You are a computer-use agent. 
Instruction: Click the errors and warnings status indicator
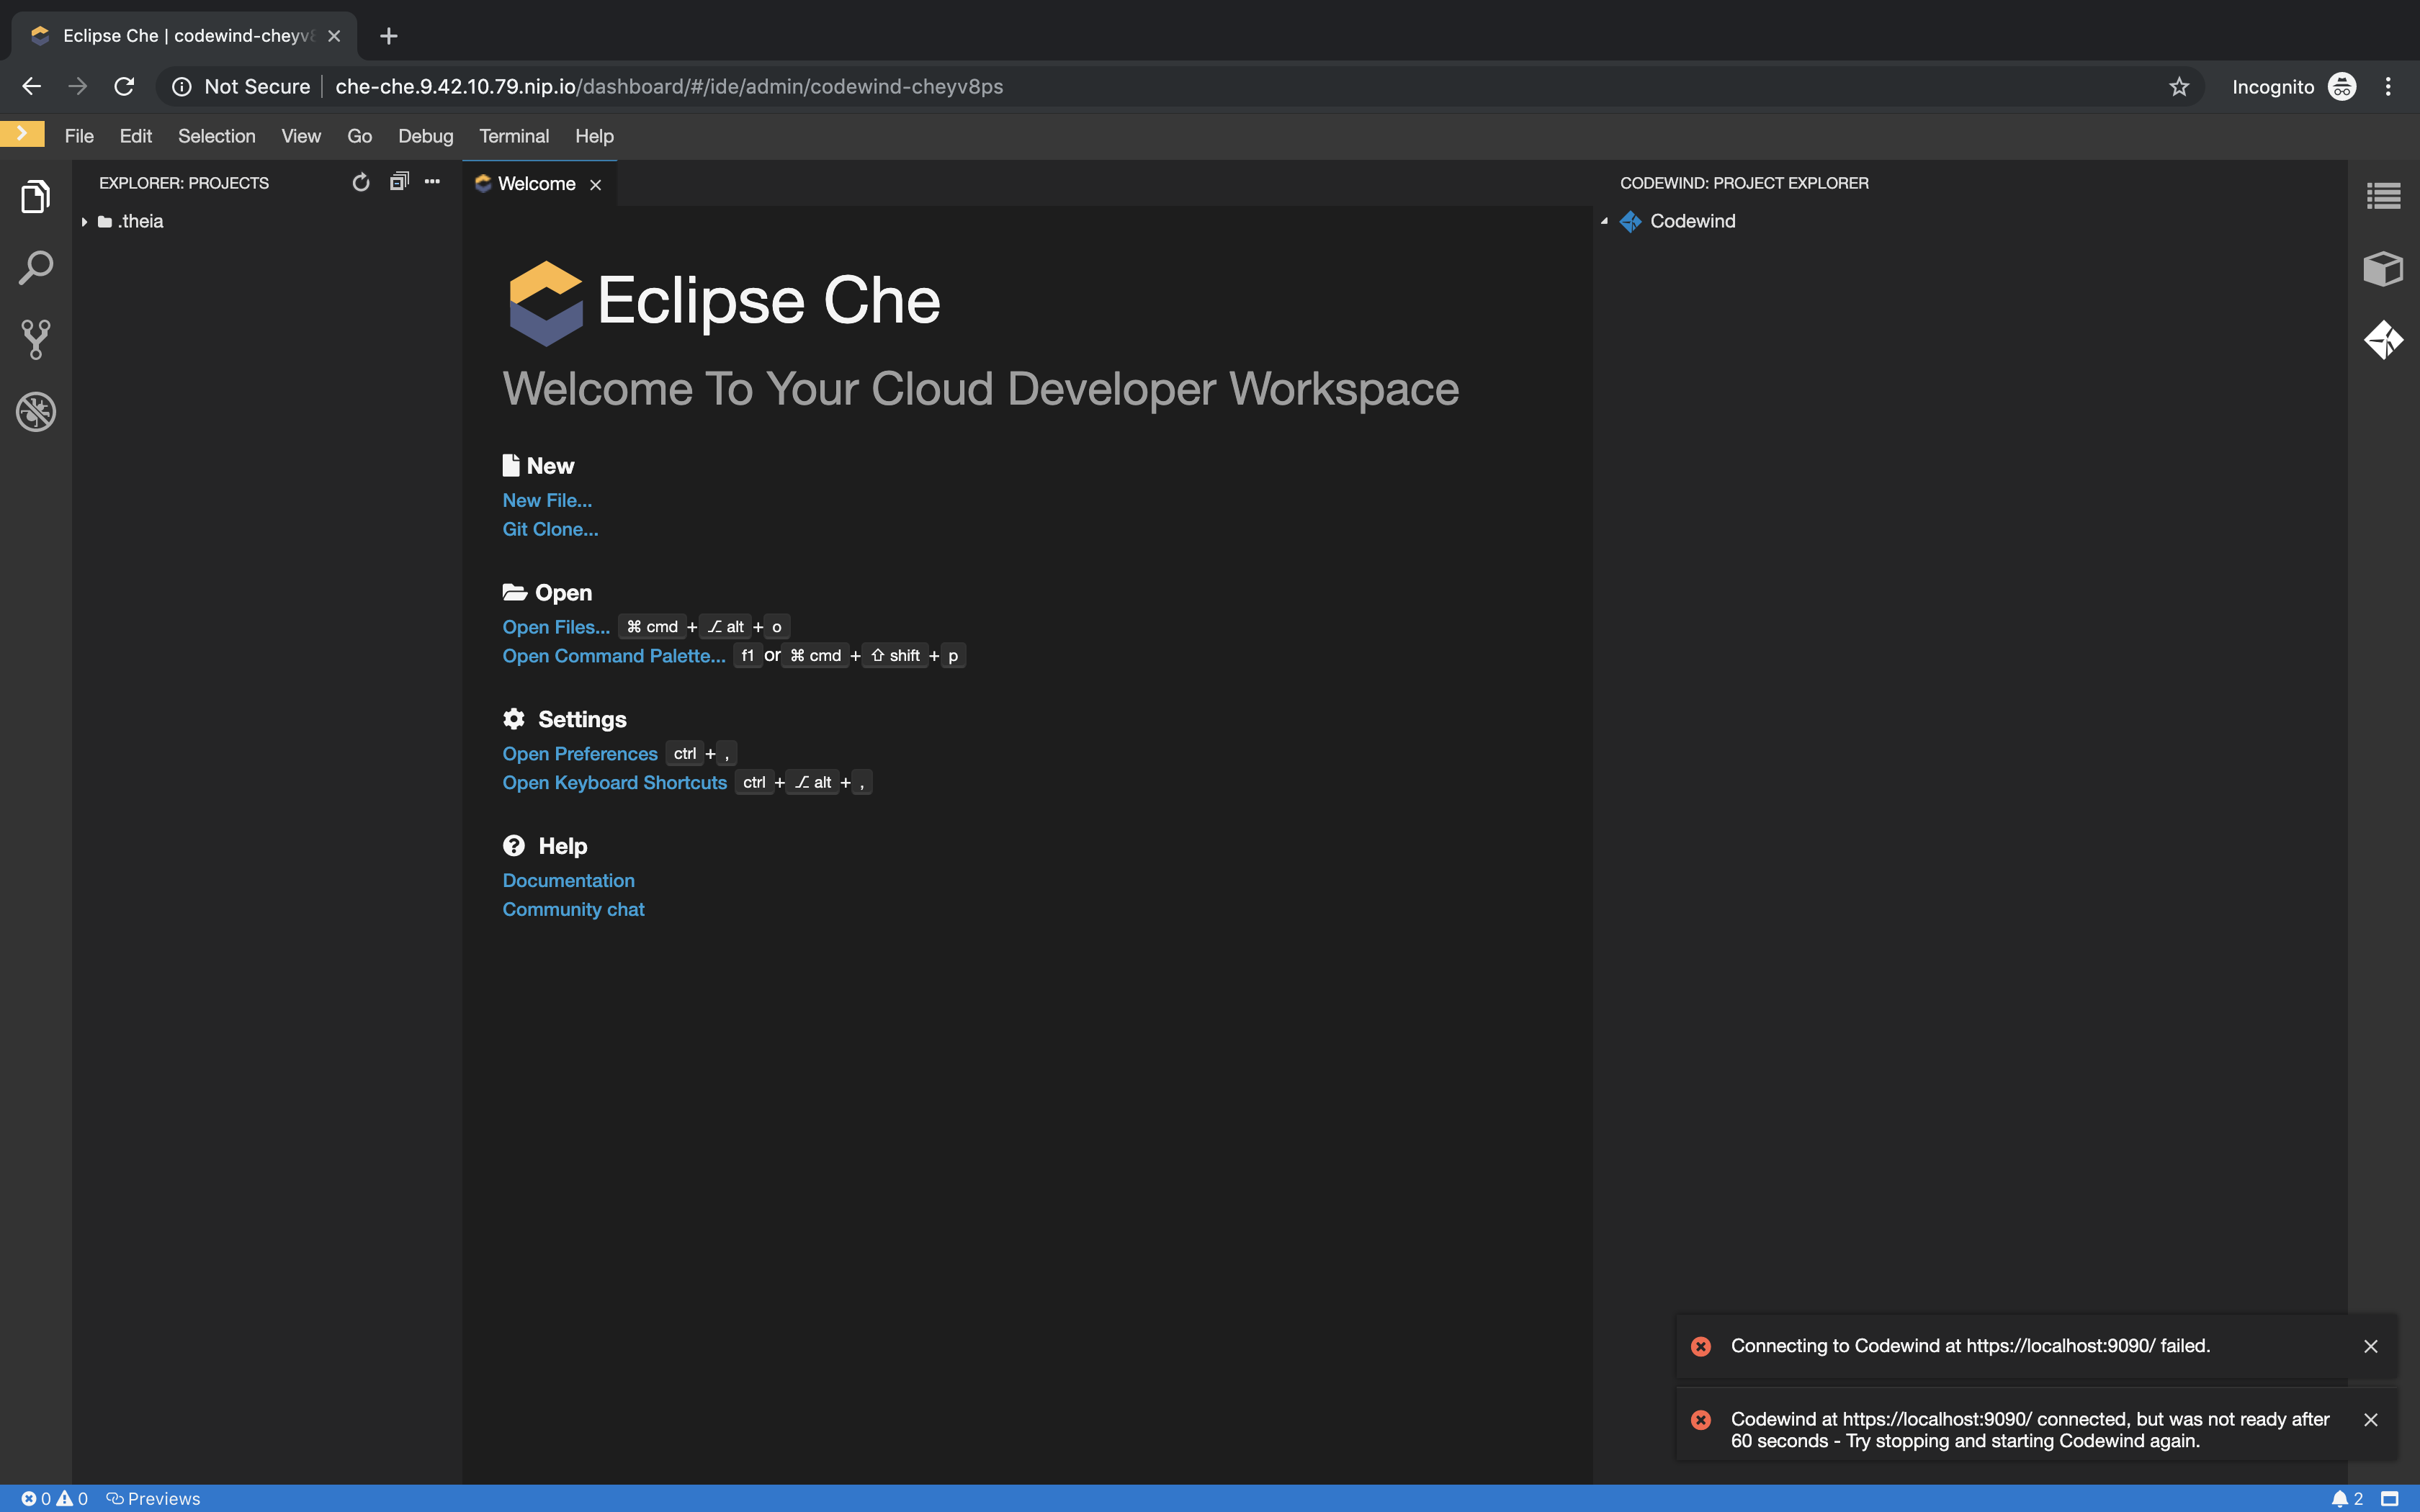coord(55,1497)
